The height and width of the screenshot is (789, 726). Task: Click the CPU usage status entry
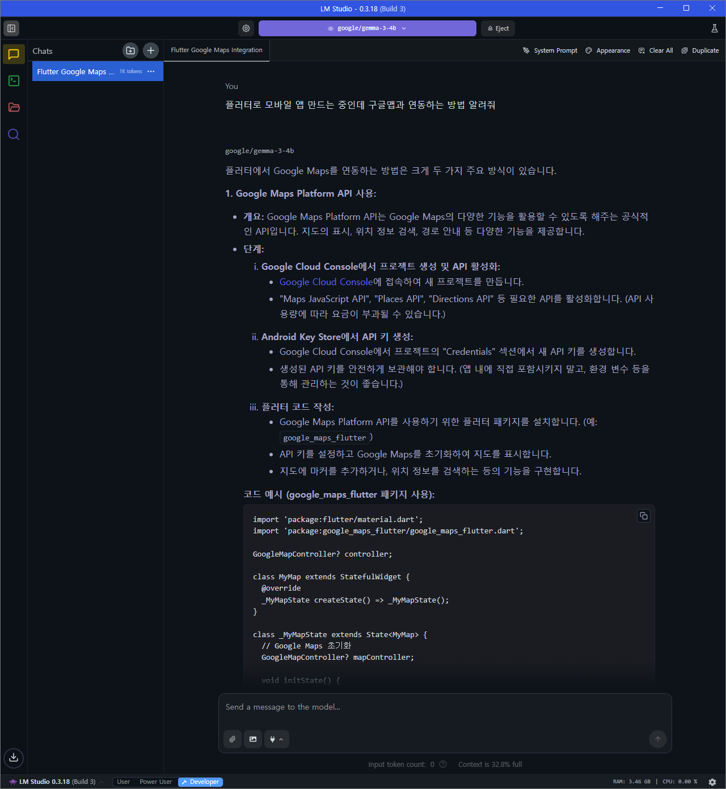(x=680, y=782)
